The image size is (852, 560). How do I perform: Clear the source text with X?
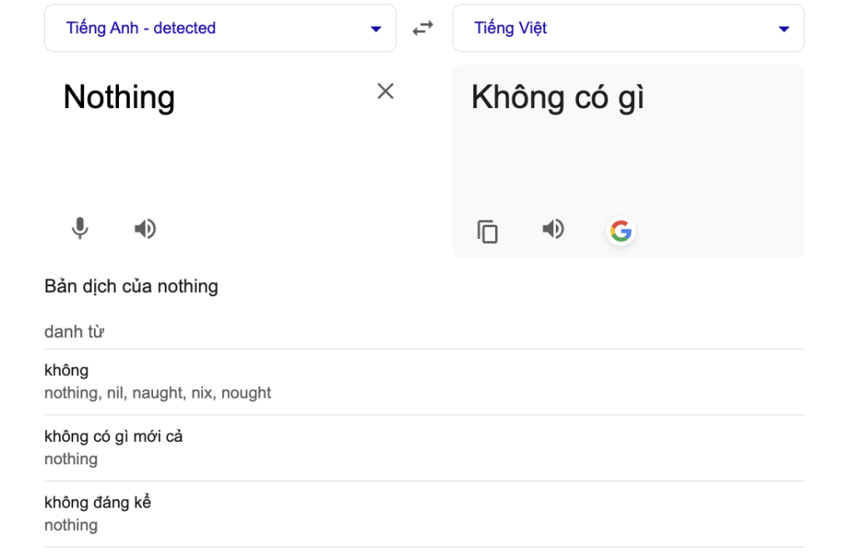[x=385, y=92]
